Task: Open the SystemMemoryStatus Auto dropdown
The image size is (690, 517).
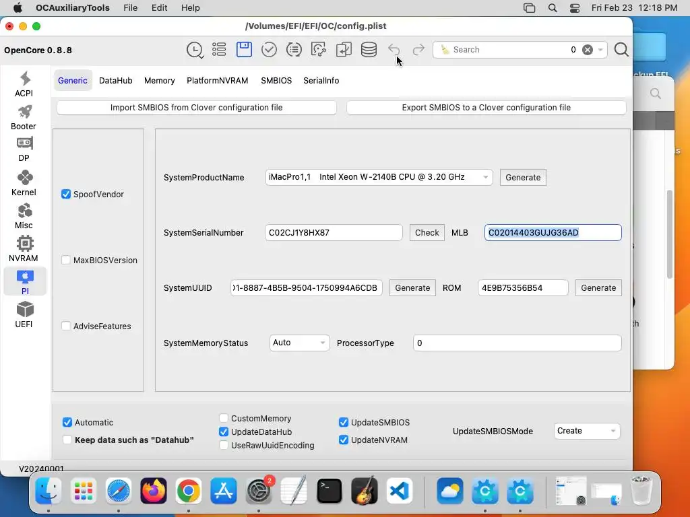Action: tap(299, 343)
